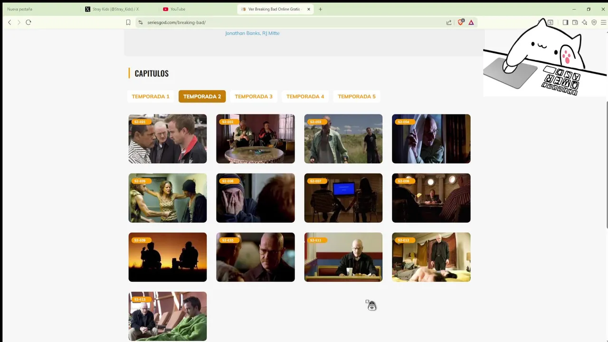This screenshot has height=342, width=608.
Task: Open episode S2-E09 sunset thumbnail
Action: click(x=168, y=257)
